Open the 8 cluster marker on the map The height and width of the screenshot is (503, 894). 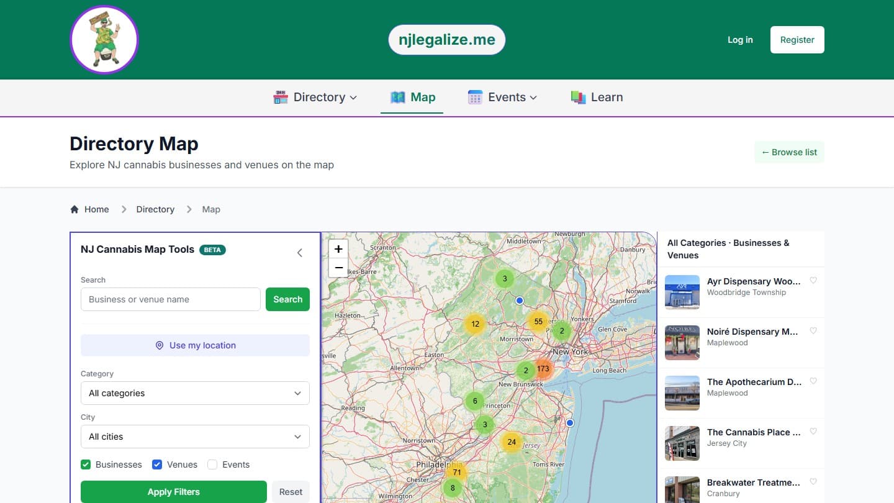(453, 488)
